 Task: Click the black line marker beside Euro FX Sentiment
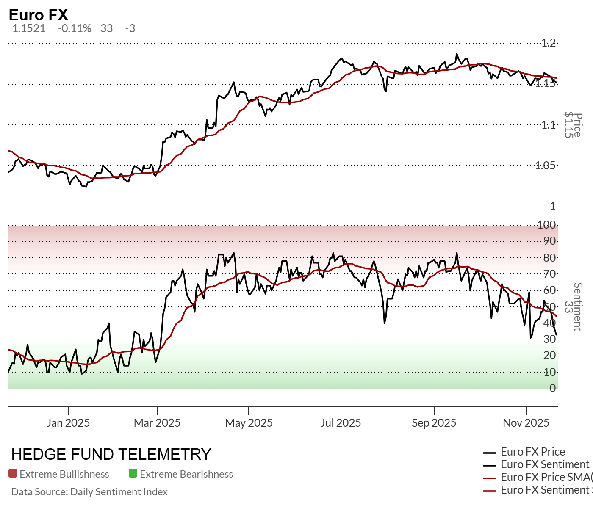point(489,466)
